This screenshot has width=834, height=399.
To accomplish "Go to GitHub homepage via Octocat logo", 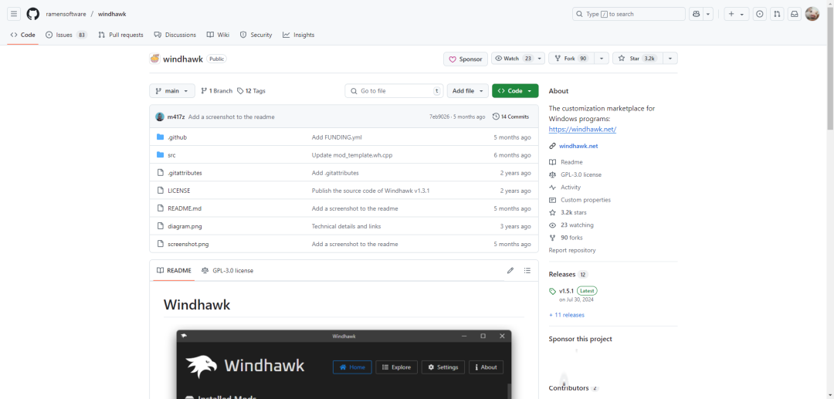I will tap(33, 15).
